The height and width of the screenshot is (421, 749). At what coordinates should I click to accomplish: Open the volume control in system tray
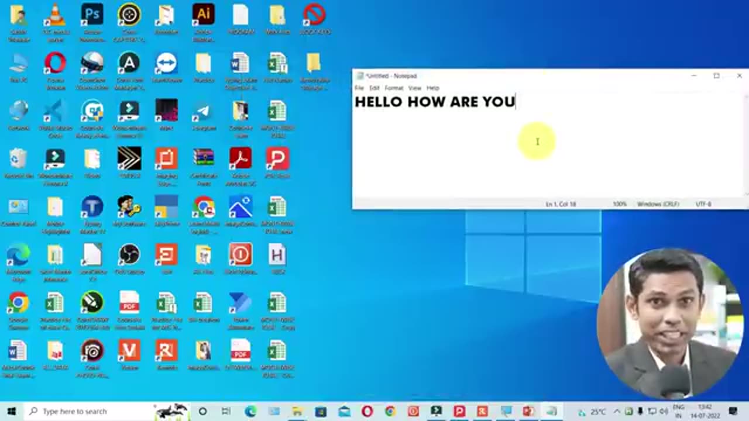tap(664, 411)
